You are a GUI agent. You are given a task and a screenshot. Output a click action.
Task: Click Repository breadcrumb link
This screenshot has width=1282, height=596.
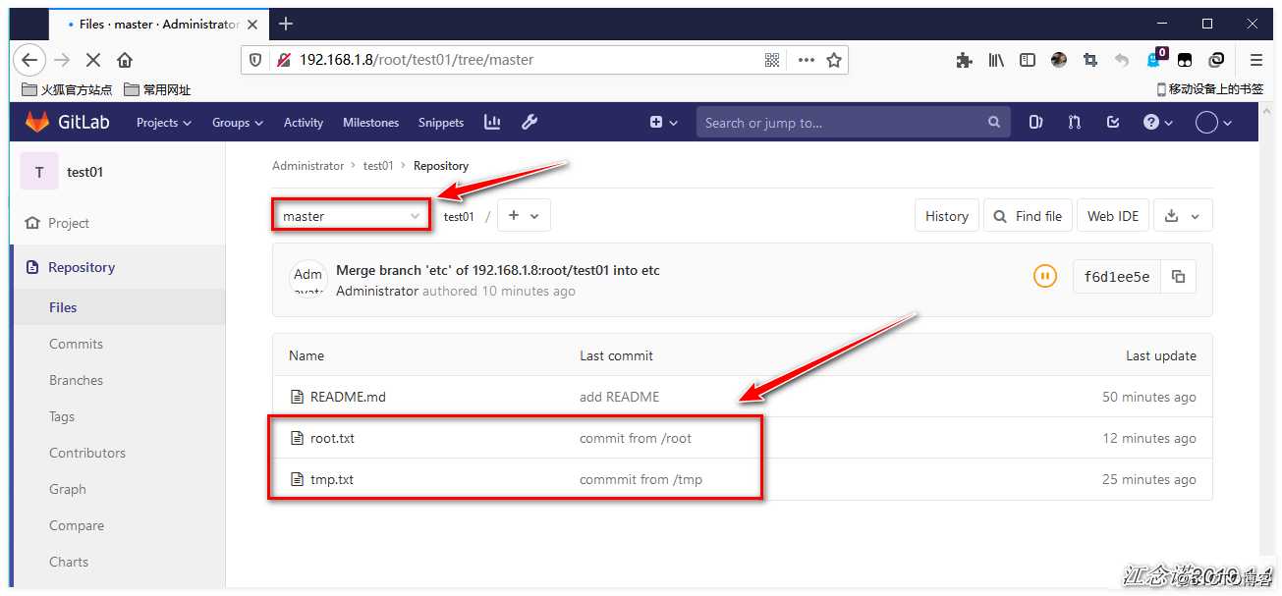tap(441, 166)
